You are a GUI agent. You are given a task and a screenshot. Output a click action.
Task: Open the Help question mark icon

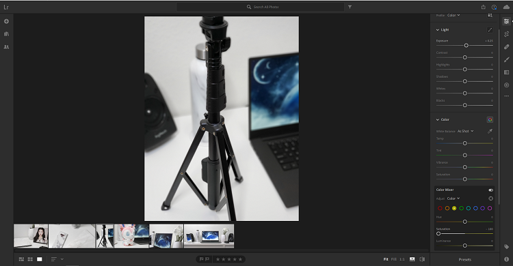[494, 7]
